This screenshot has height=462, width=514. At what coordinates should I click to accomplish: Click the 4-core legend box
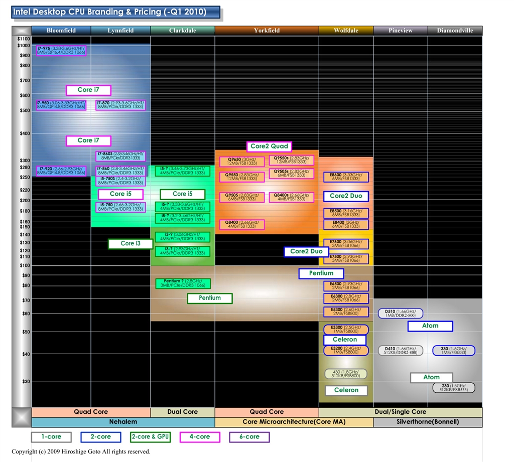point(200,437)
